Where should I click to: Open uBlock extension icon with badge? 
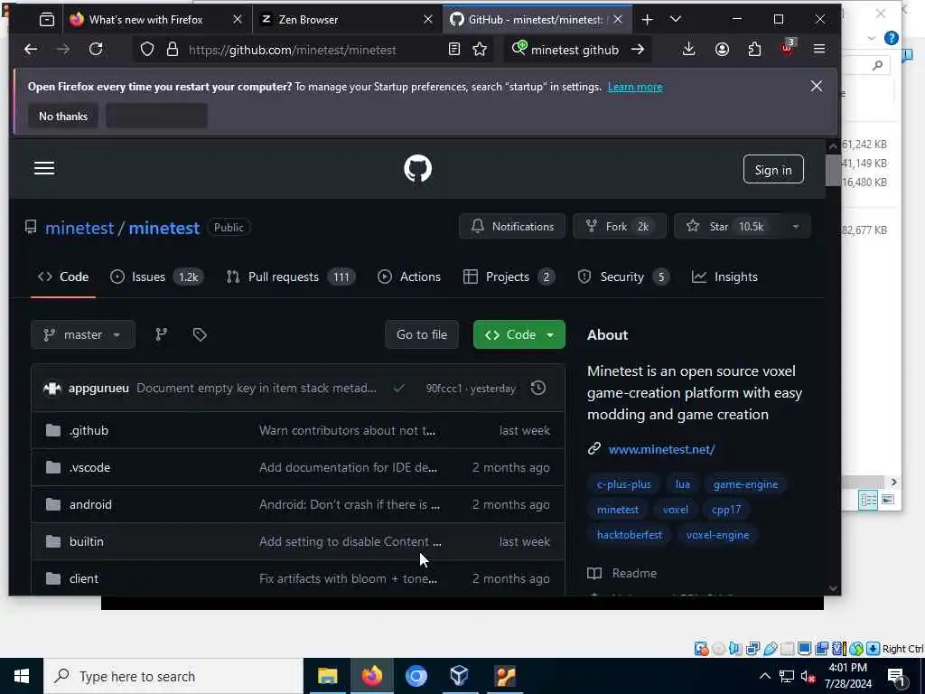coord(788,49)
